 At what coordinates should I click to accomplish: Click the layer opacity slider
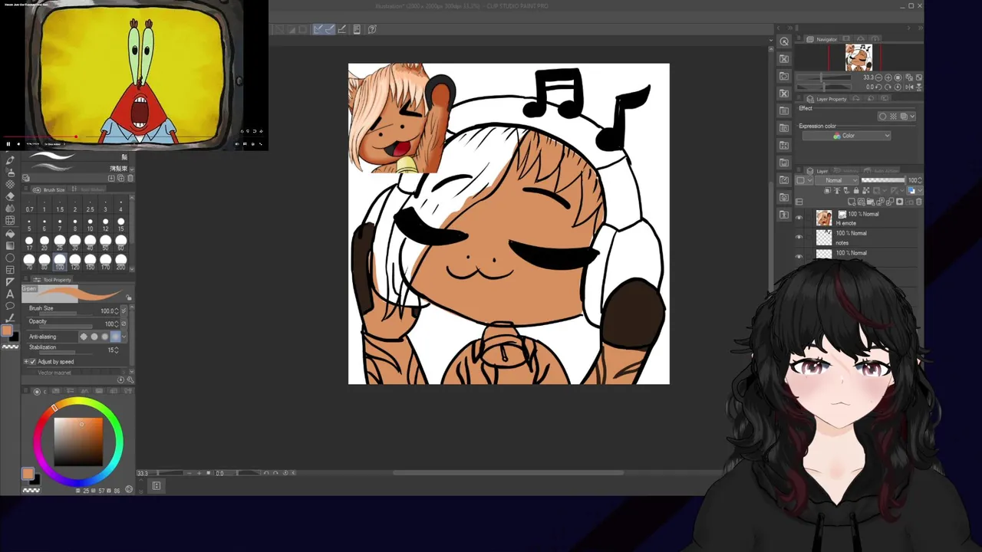[883, 180]
